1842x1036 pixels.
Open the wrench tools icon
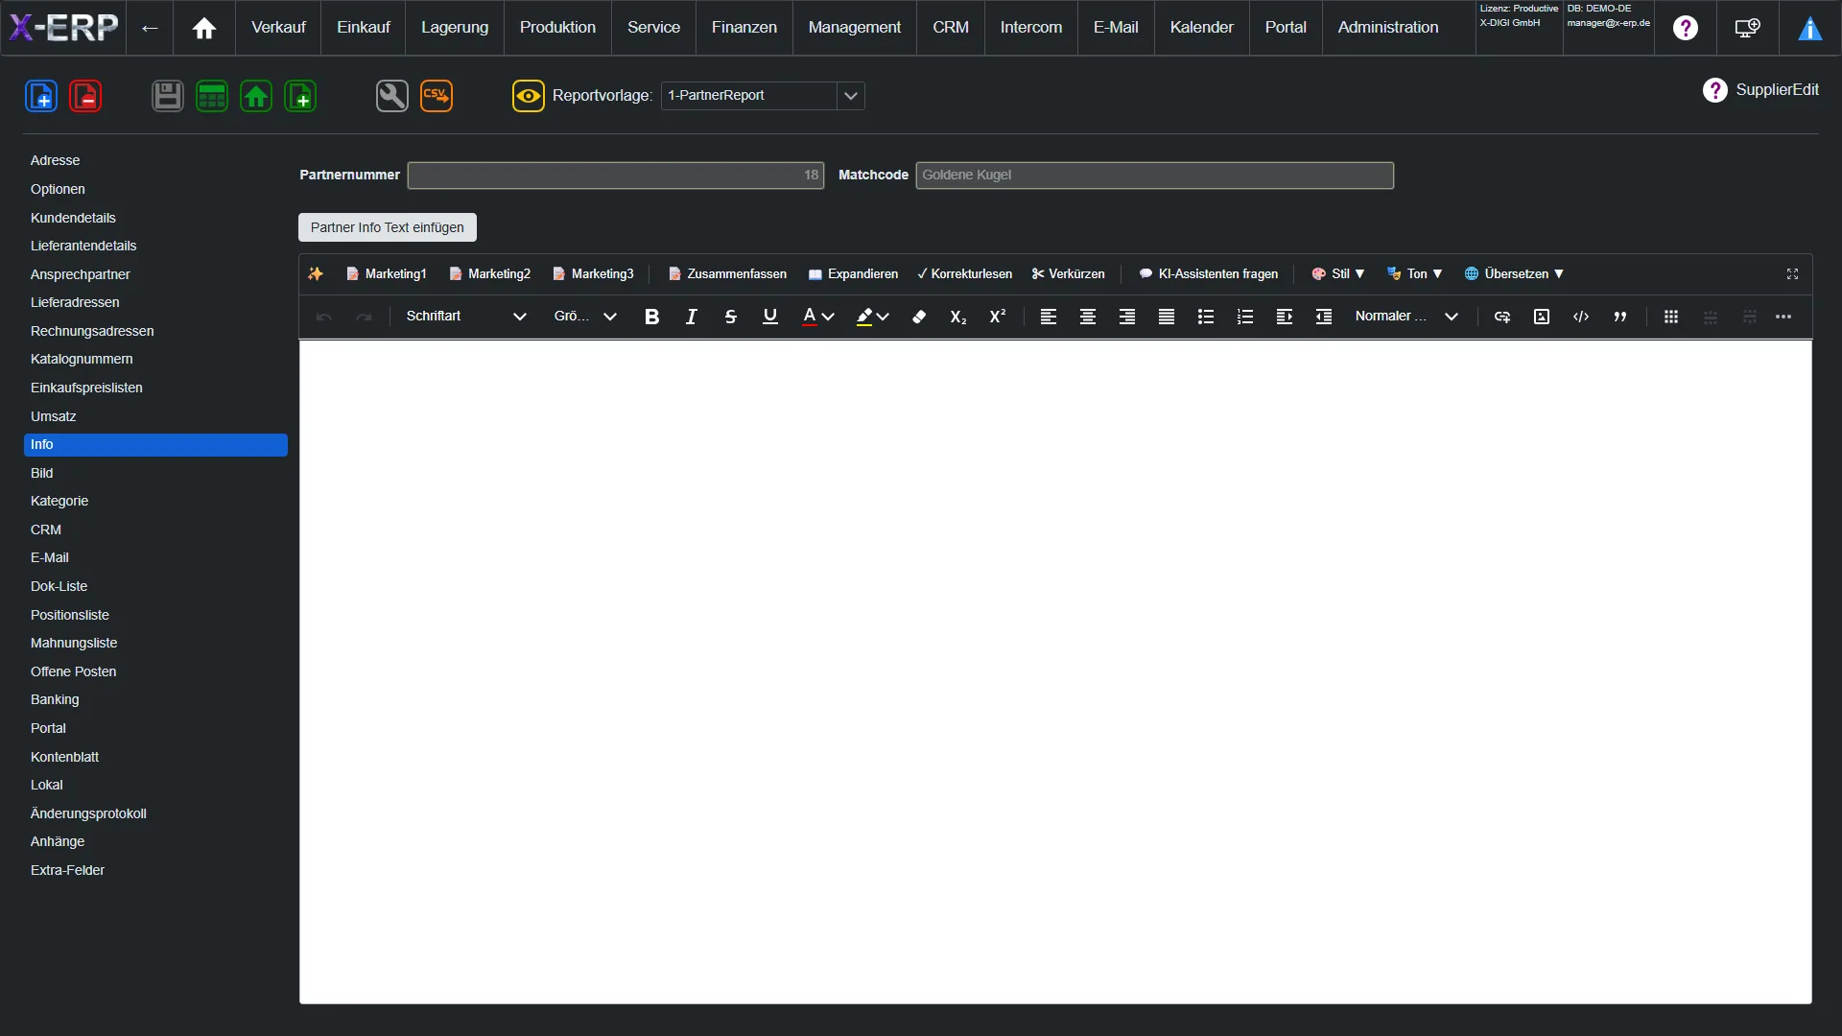[392, 96]
